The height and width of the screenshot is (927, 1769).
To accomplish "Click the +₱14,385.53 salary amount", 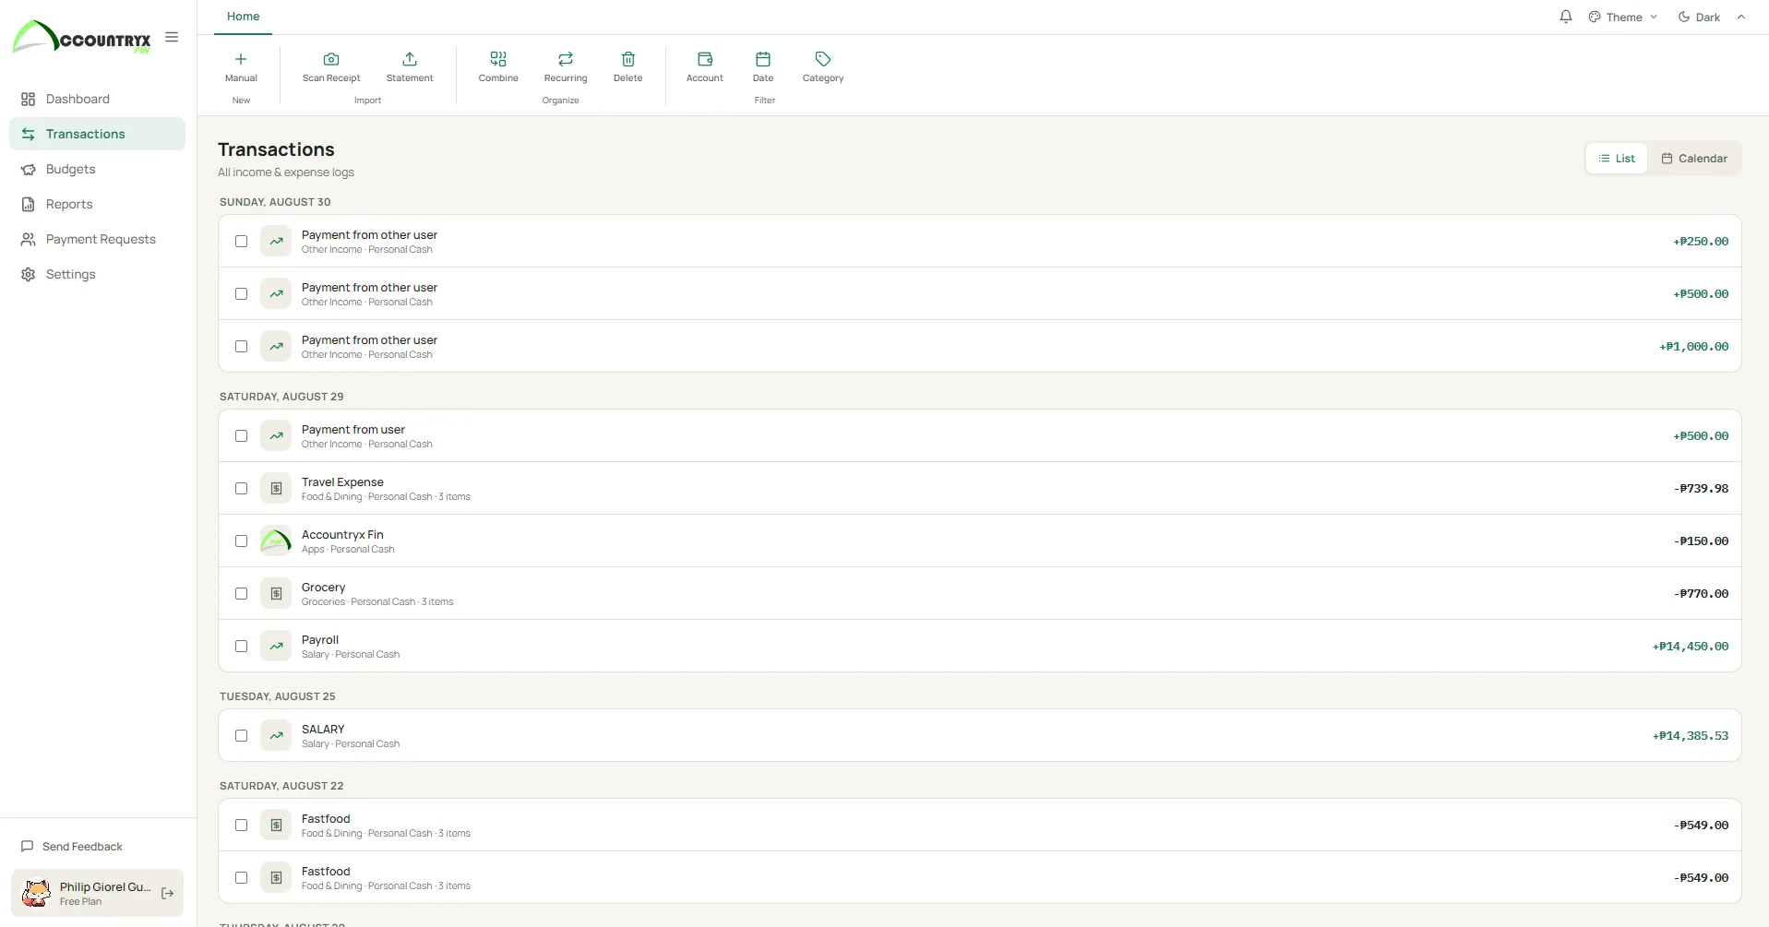I will [1691, 735].
